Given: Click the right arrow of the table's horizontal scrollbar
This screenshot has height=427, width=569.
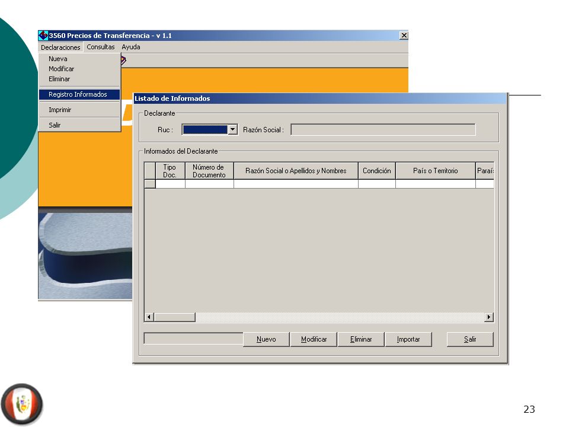Looking at the screenshot, I should (x=489, y=317).
